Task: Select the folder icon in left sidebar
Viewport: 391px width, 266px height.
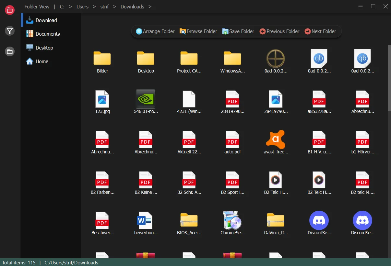Action: pyautogui.click(x=9, y=51)
